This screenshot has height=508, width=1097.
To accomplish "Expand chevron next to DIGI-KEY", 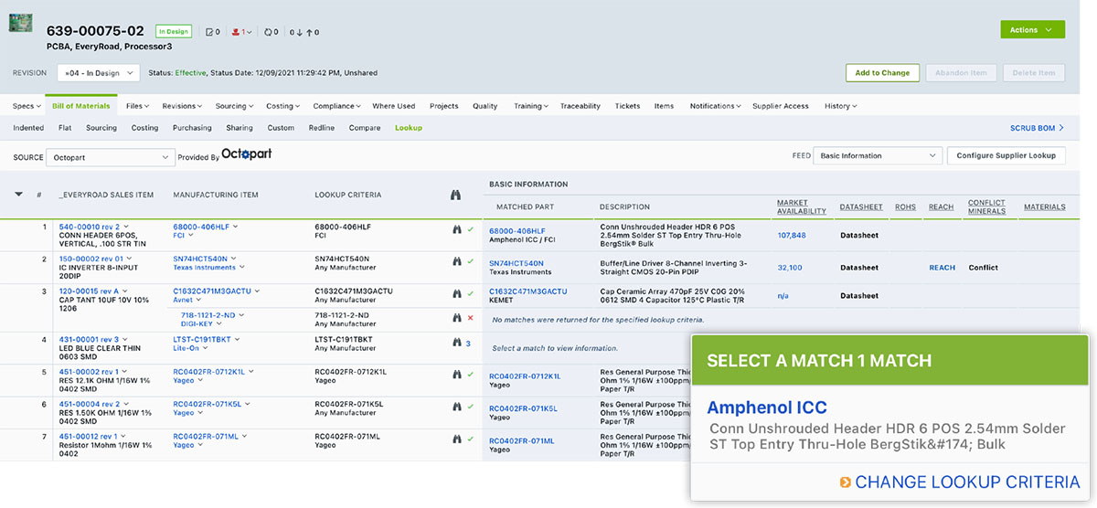I will tap(218, 323).
